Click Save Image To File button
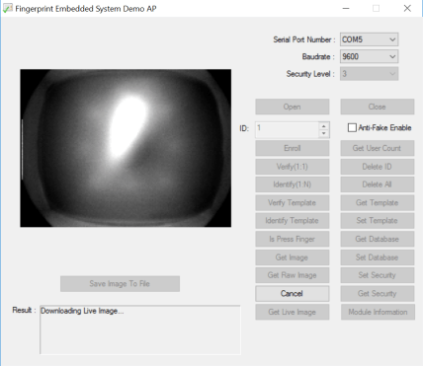The height and width of the screenshot is (366, 423). point(120,283)
